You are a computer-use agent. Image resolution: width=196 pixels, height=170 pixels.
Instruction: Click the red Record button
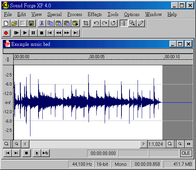click(x=6, y=33)
